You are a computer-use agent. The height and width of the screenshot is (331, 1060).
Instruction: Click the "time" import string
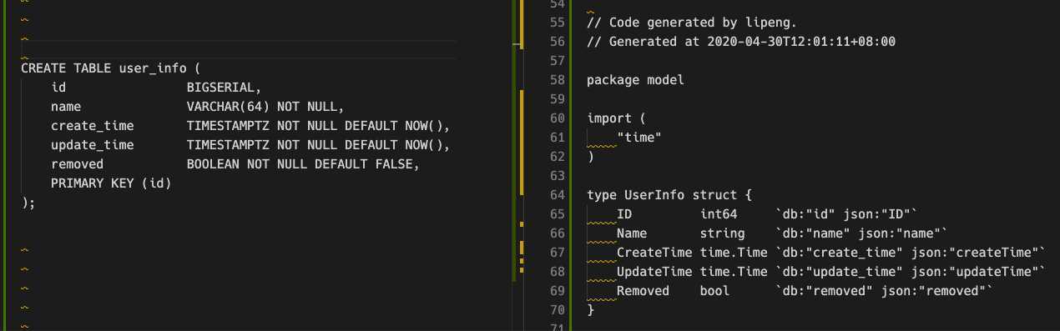point(639,138)
